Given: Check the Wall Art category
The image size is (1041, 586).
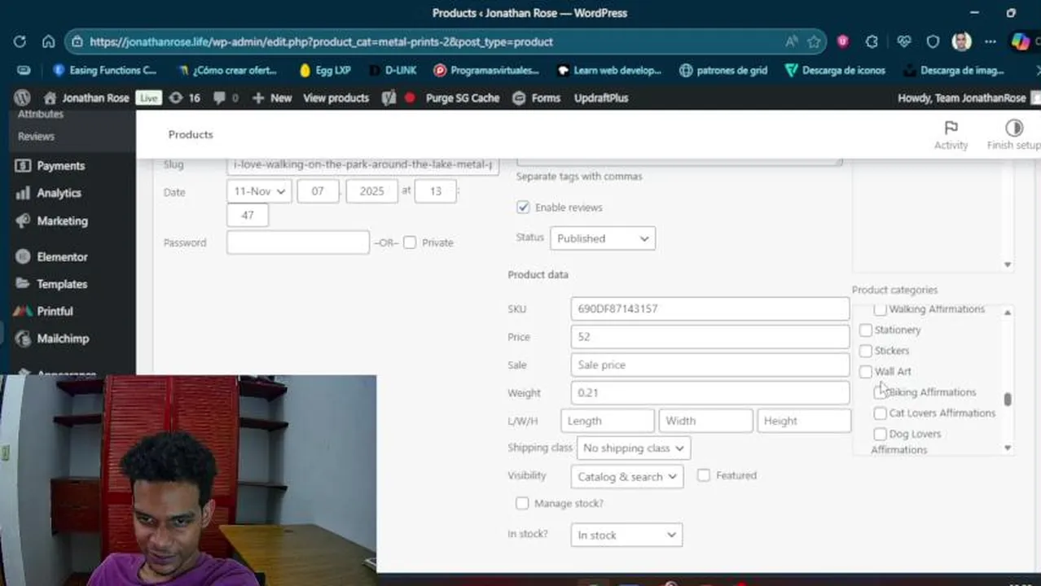Looking at the screenshot, I should pyautogui.click(x=866, y=371).
